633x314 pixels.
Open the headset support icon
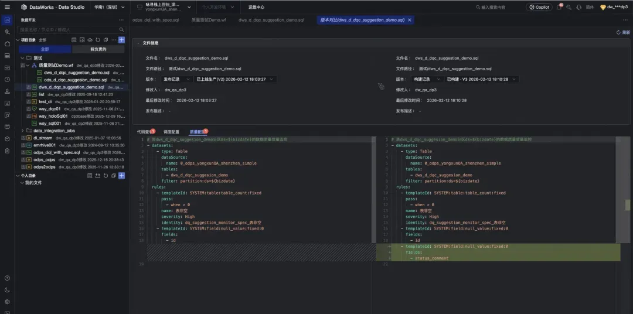[578, 7]
